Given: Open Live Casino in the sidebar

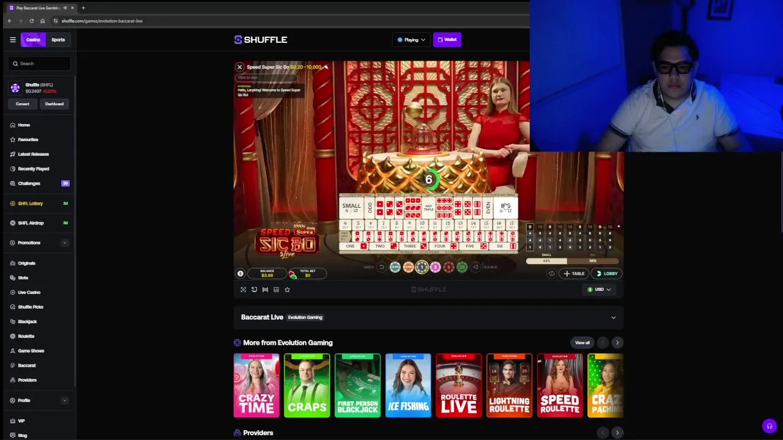Looking at the screenshot, I should point(29,292).
